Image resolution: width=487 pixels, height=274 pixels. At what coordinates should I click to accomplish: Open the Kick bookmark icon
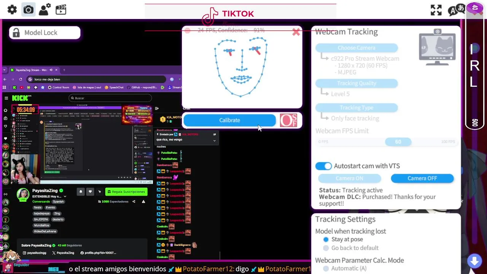tap(14, 88)
